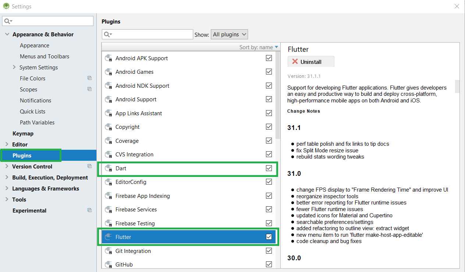Select Keymap in the settings sidebar

tap(23, 133)
